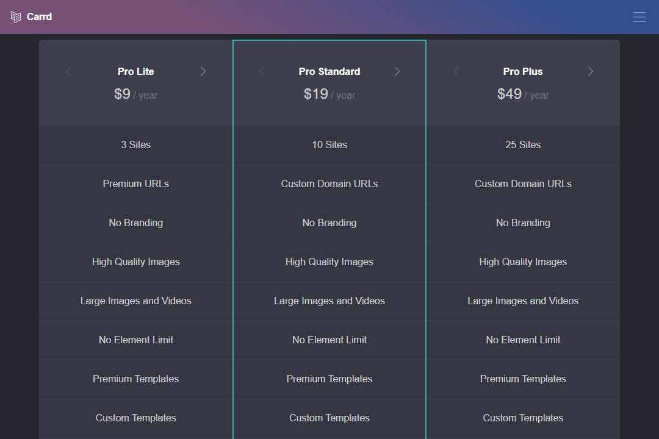
Task: Click the Carrd logo icon
Action: 16,17
